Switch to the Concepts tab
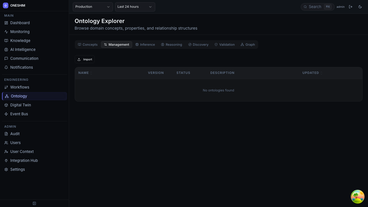The width and height of the screenshot is (368, 207). click(88, 45)
